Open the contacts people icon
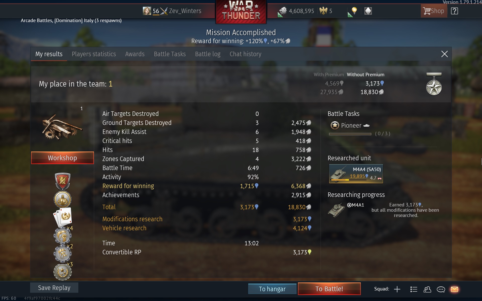 [x=427, y=289]
